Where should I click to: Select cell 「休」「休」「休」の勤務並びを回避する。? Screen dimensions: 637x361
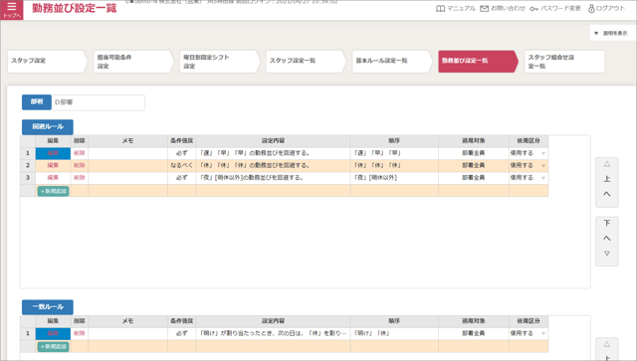[x=273, y=165]
